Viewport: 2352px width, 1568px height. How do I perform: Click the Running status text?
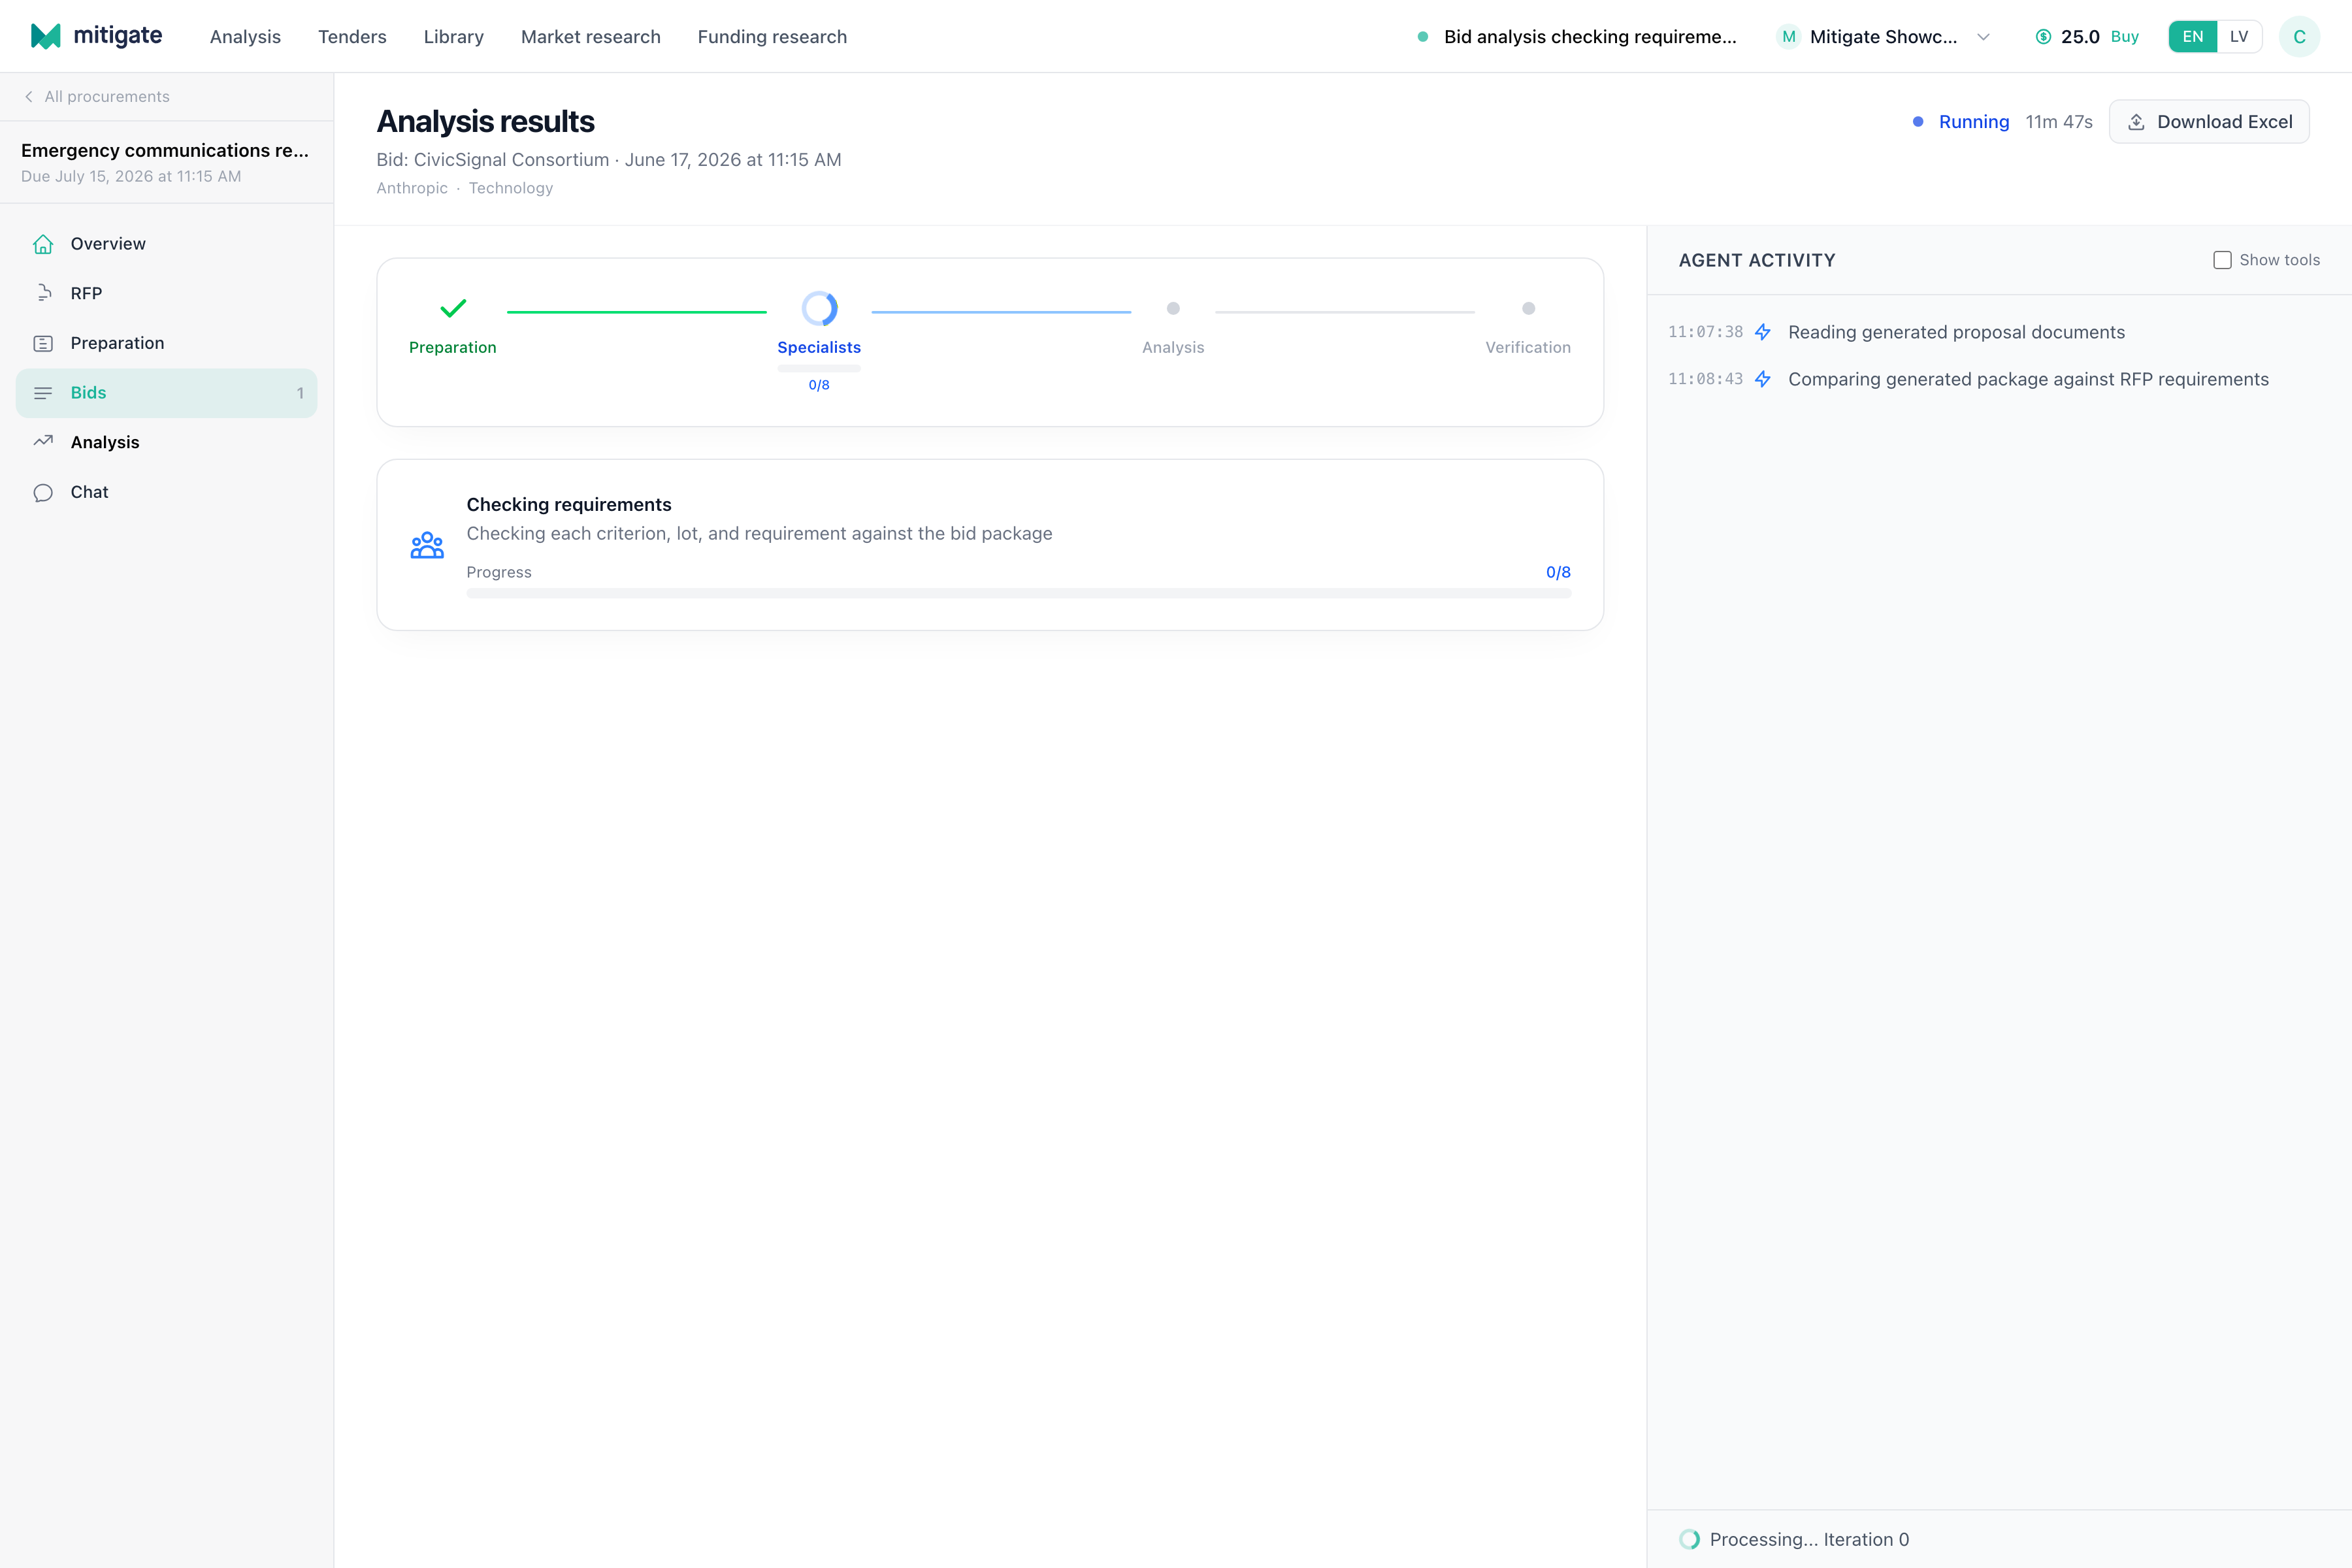tap(1973, 122)
